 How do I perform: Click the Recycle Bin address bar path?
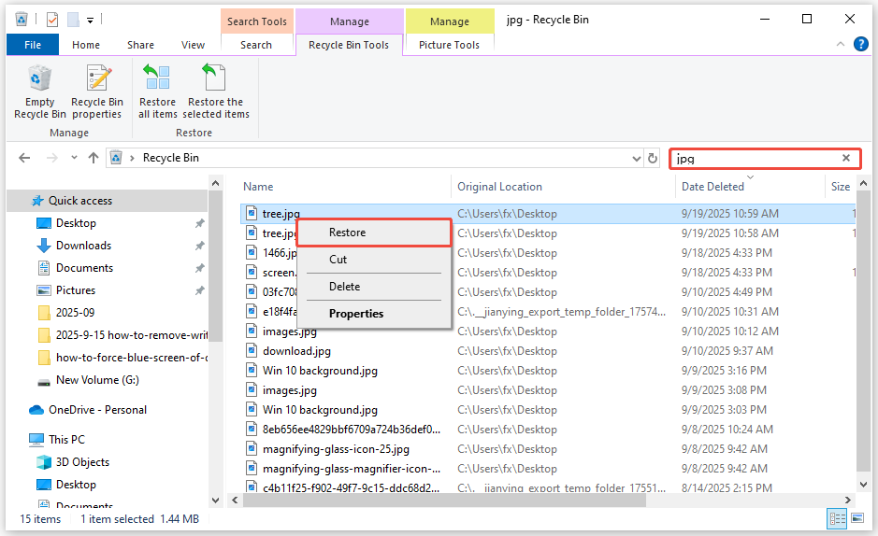171,158
